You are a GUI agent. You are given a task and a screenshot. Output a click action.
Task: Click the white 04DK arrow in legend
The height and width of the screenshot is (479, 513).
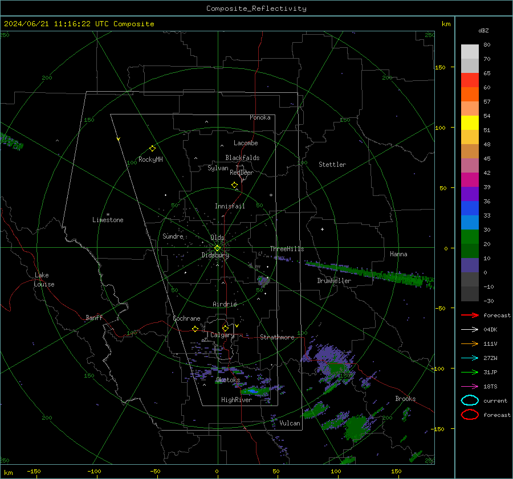(470, 330)
